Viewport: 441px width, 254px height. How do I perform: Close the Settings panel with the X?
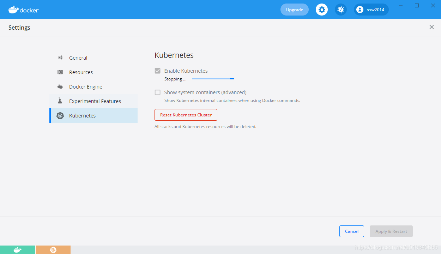pos(431,27)
